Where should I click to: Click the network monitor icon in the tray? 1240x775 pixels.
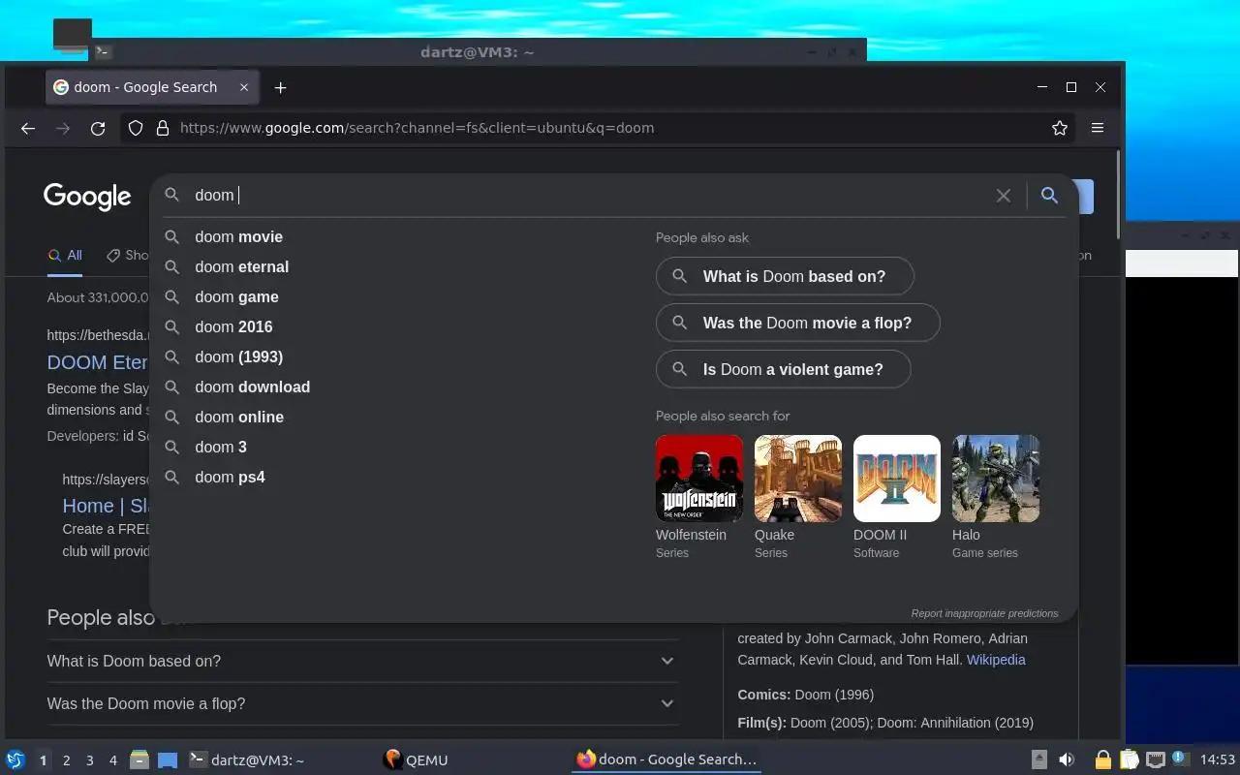[x=1155, y=759]
